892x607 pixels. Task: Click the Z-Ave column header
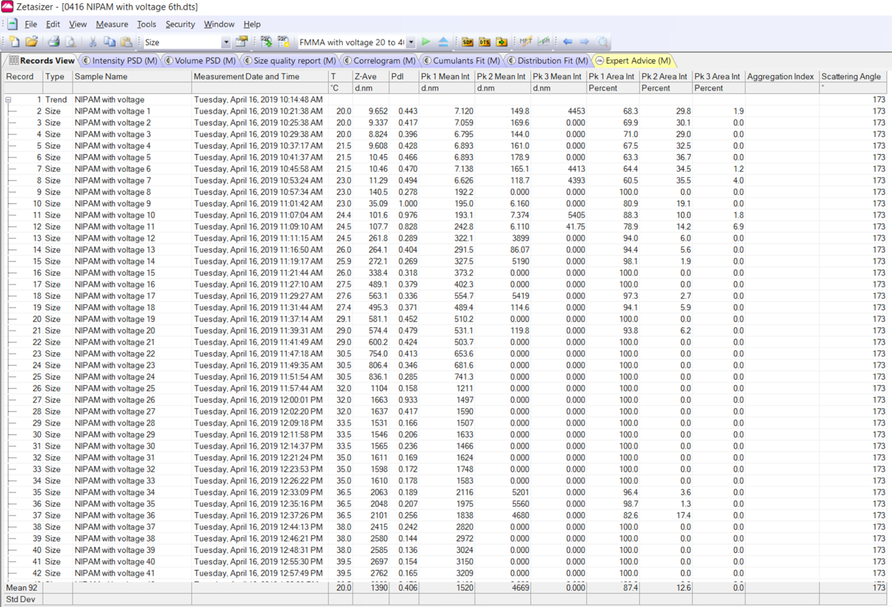pyautogui.click(x=366, y=76)
